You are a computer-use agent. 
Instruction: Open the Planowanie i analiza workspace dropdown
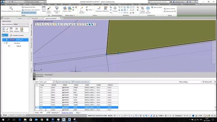tap(36, 2)
